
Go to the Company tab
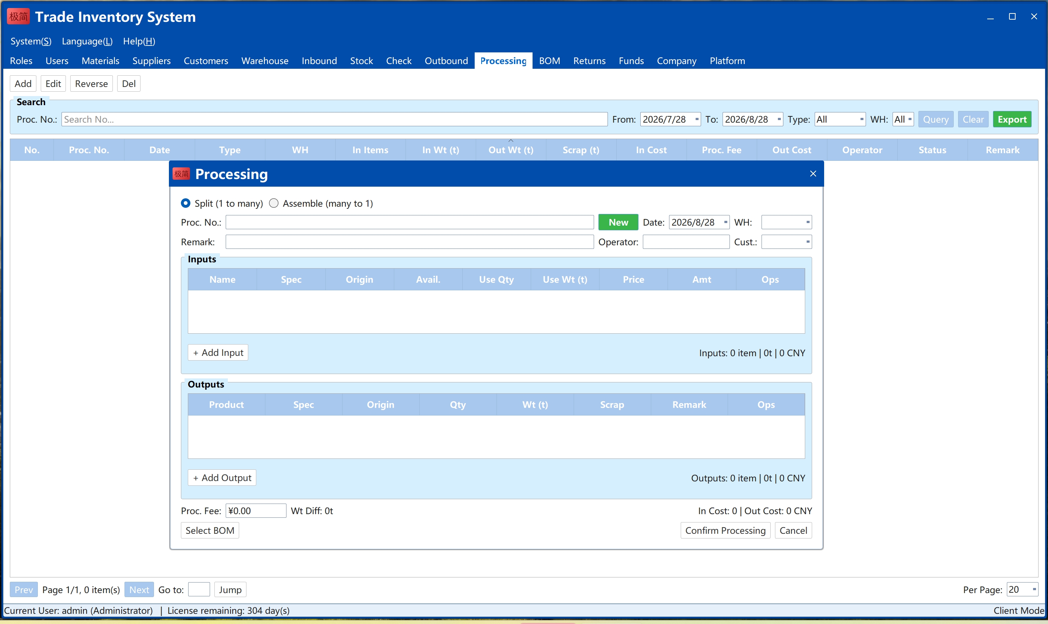click(676, 60)
